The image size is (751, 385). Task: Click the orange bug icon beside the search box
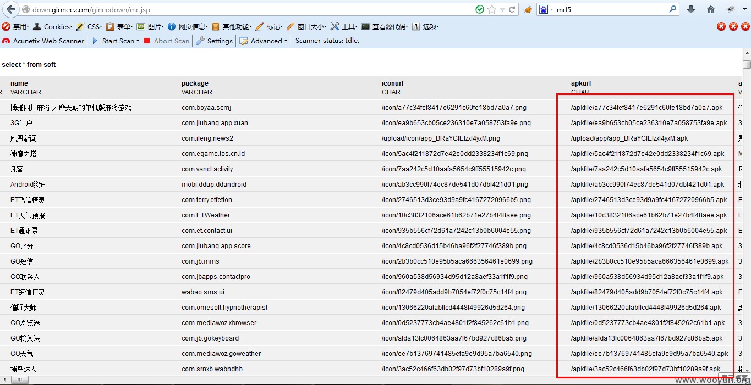pos(528,10)
